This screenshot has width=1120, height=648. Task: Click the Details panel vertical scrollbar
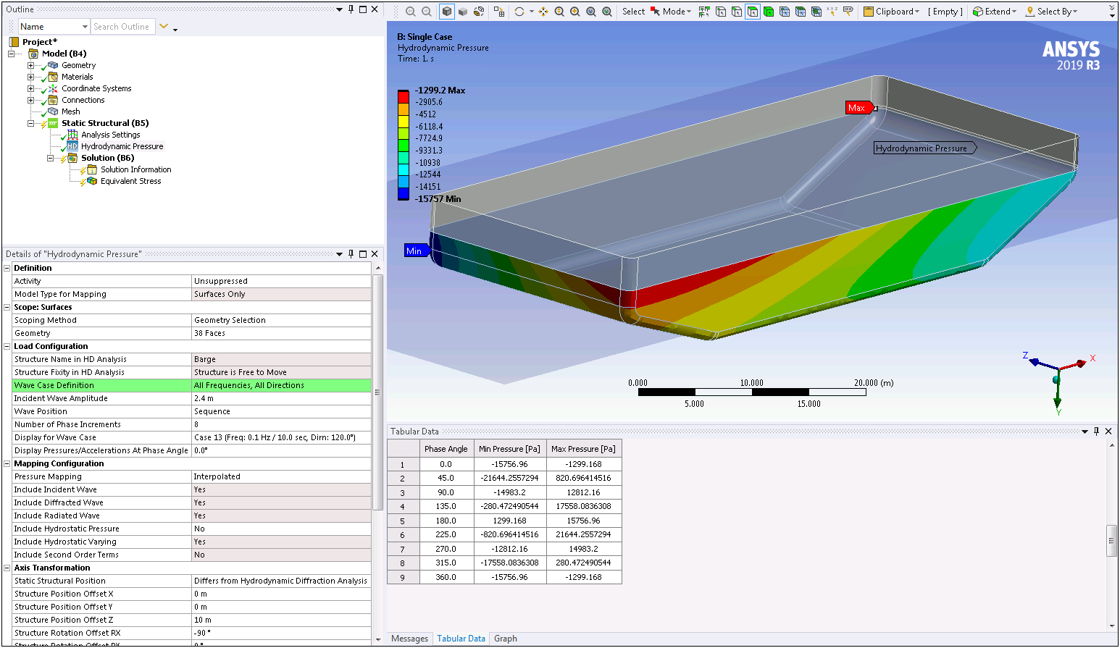click(377, 392)
